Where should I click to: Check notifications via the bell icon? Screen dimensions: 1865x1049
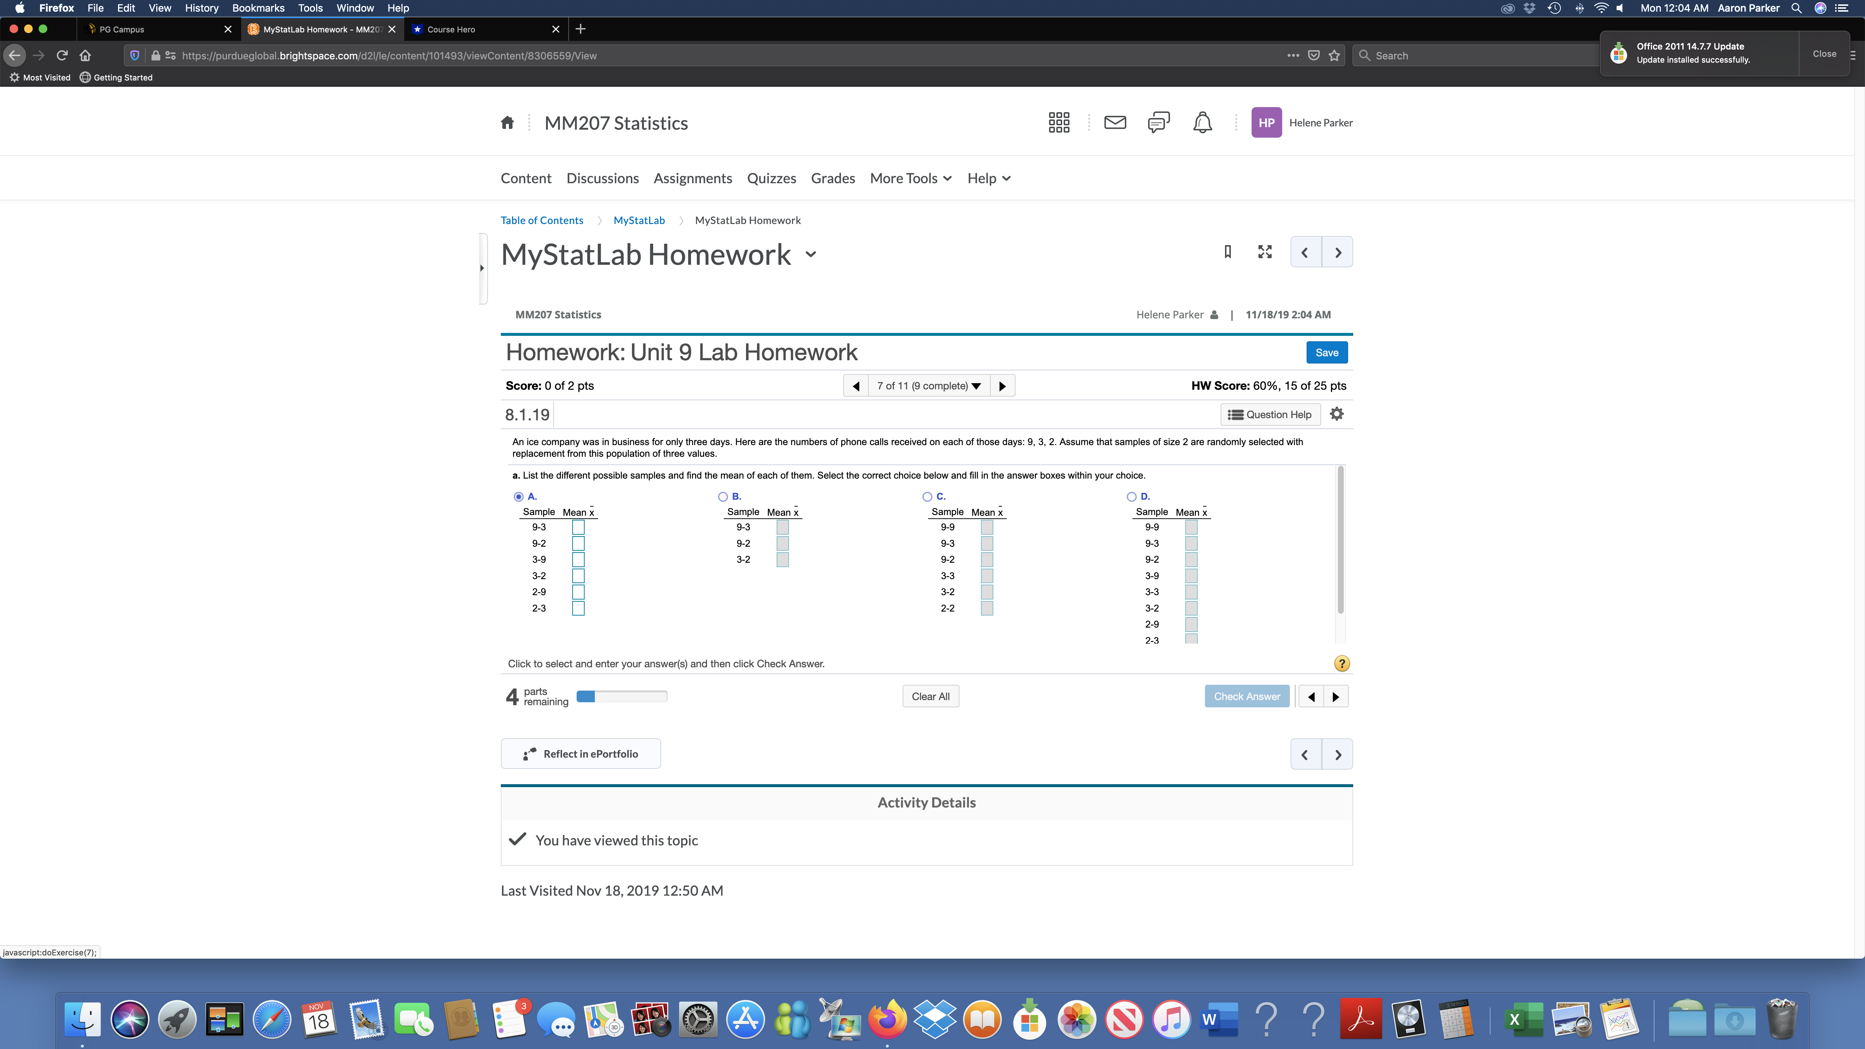point(1202,122)
